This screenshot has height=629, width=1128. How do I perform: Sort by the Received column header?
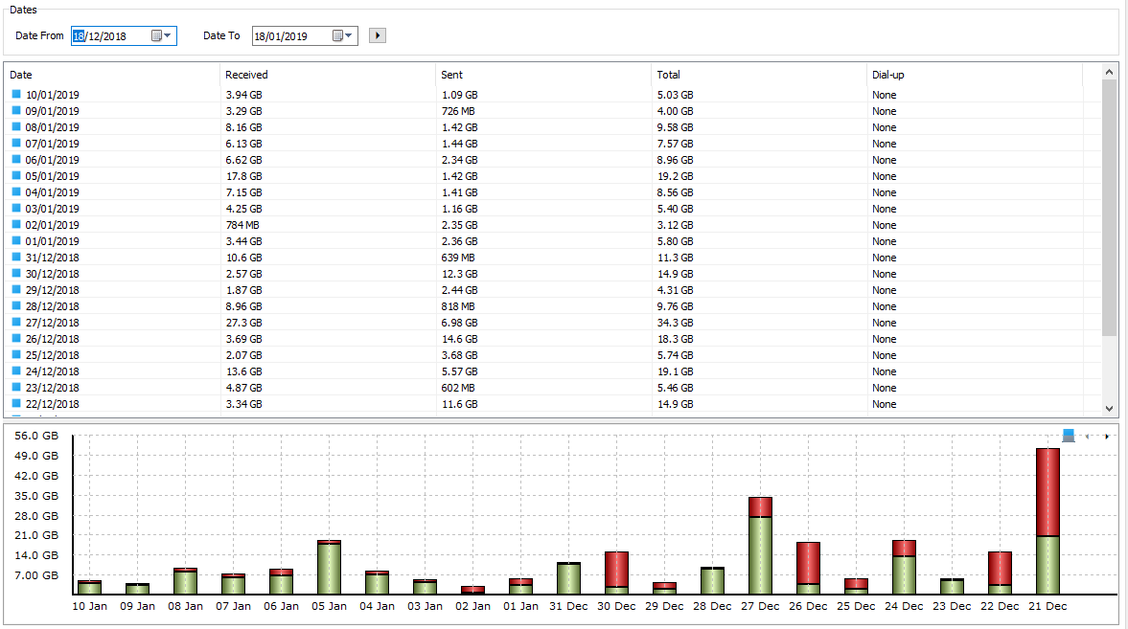click(x=328, y=75)
